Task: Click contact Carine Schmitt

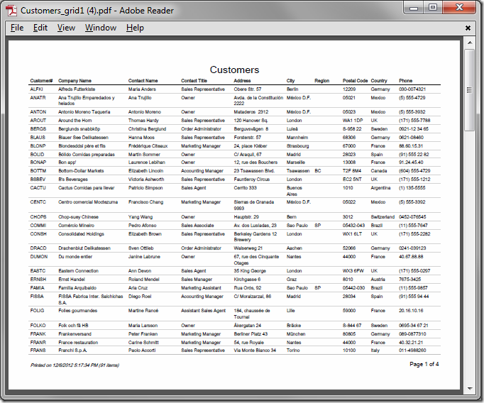Action: click(x=143, y=343)
